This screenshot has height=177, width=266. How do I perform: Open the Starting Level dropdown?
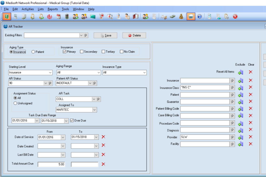50,73
